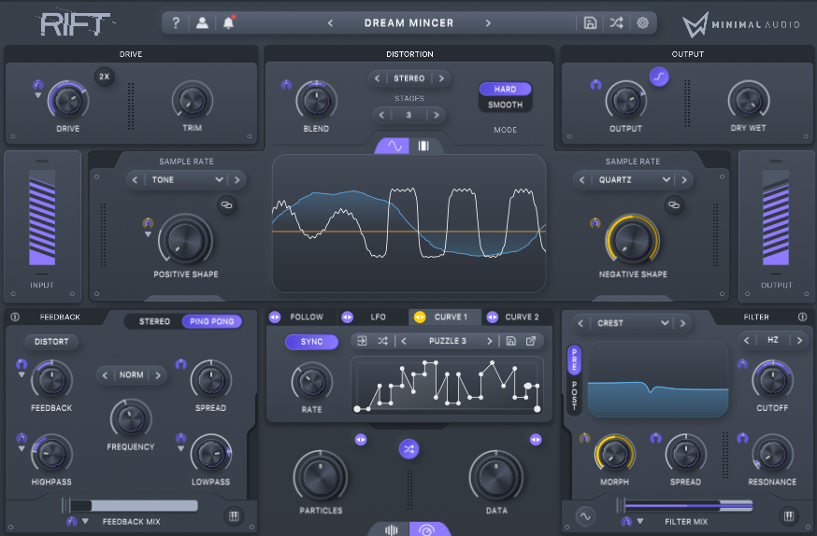Select next feedback mode after NORM
Image resolution: width=817 pixels, height=536 pixels.
click(158, 375)
